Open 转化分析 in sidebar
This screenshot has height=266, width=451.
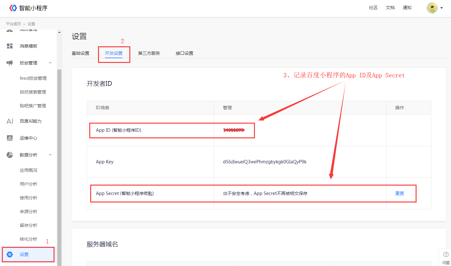(x=29, y=239)
